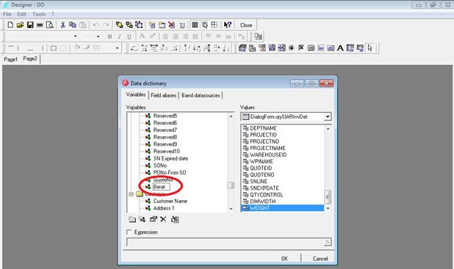Viewport: 454px width, 269px height.
Task: Click the all frame lines rectangle icon
Action: [54, 48]
